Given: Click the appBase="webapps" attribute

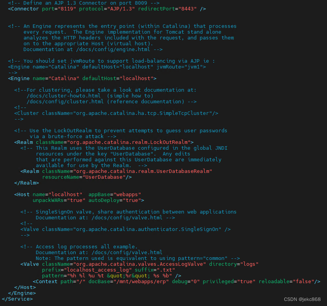Looking at the screenshot, I should coord(115,194).
